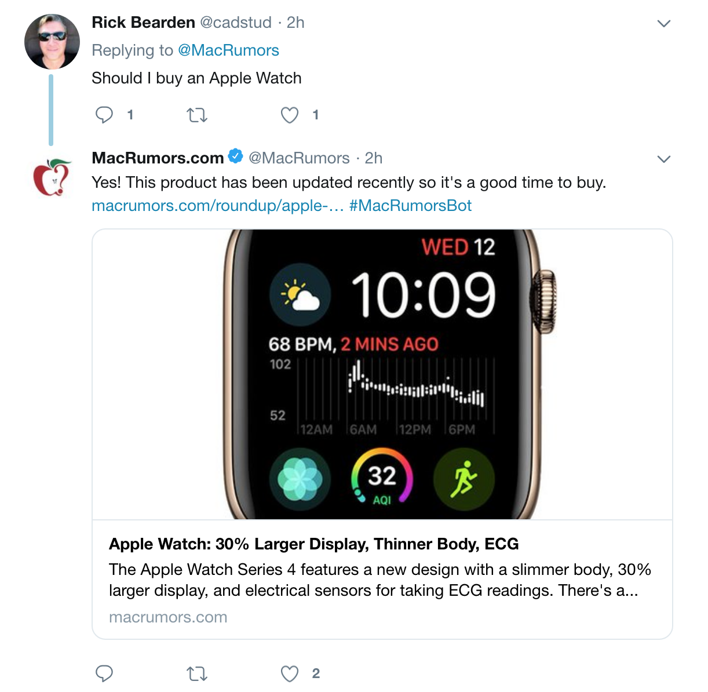Click the MacRumors verified badge
The height and width of the screenshot is (692, 708).
click(x=235, y=156)
